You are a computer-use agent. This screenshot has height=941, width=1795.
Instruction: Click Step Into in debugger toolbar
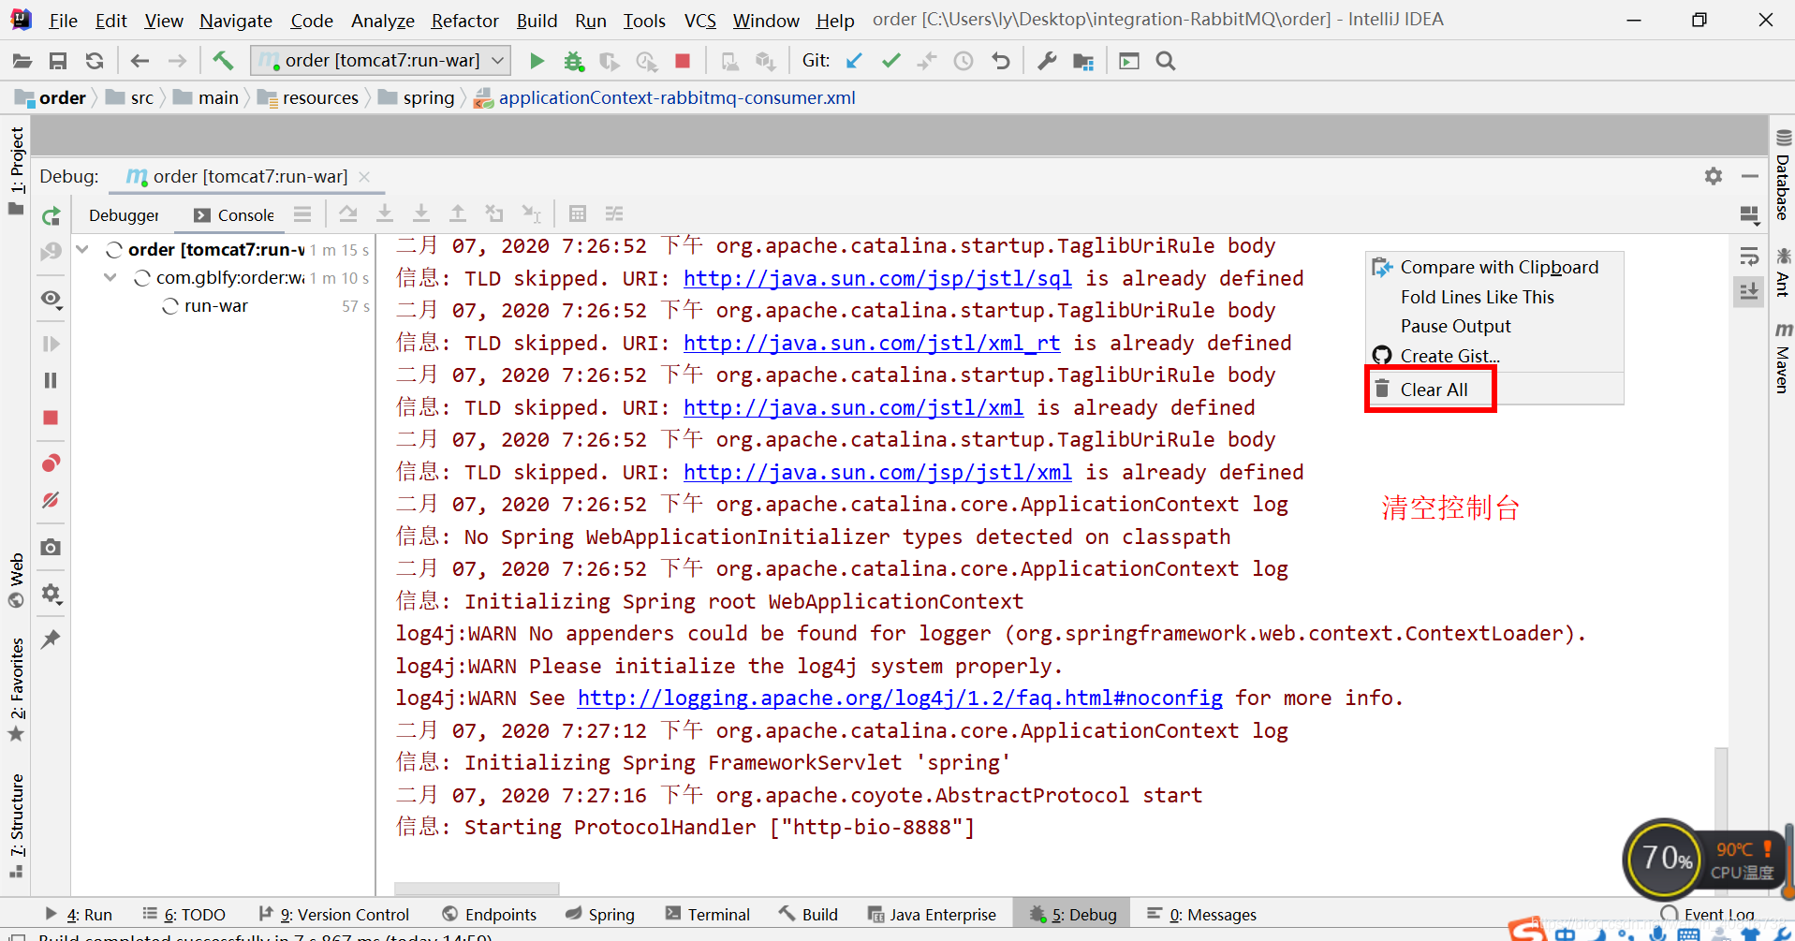point(385,213)
